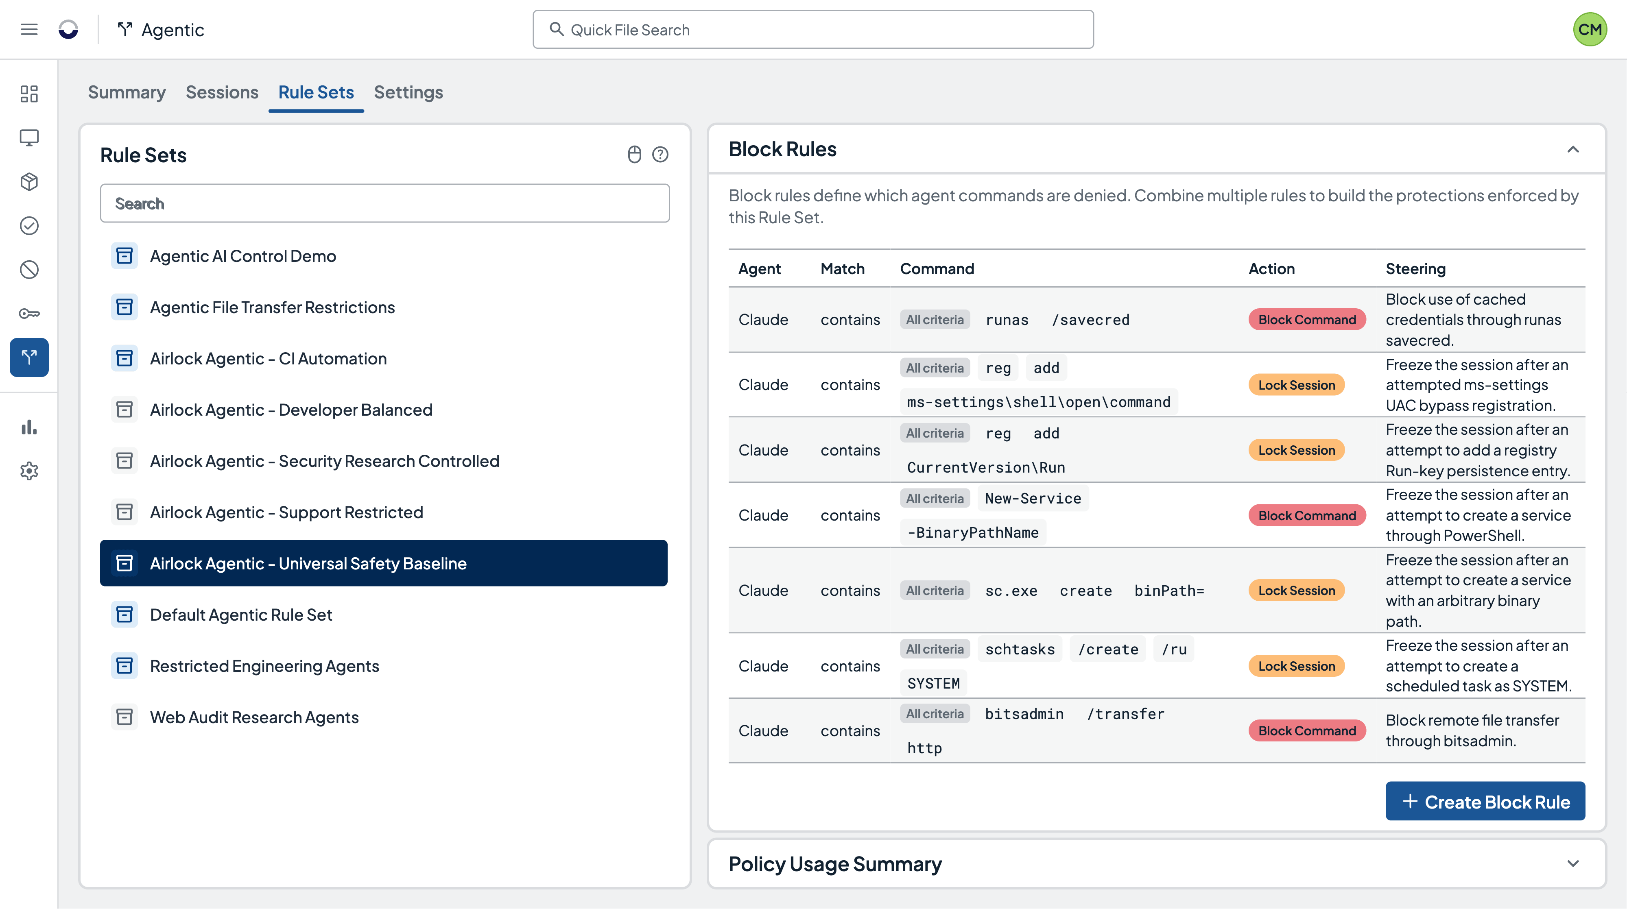The height and width of the screenshot is (909, 1627).
Task: Click Lock Session badge for schtasks rule
Action: tap(1296, 666)
